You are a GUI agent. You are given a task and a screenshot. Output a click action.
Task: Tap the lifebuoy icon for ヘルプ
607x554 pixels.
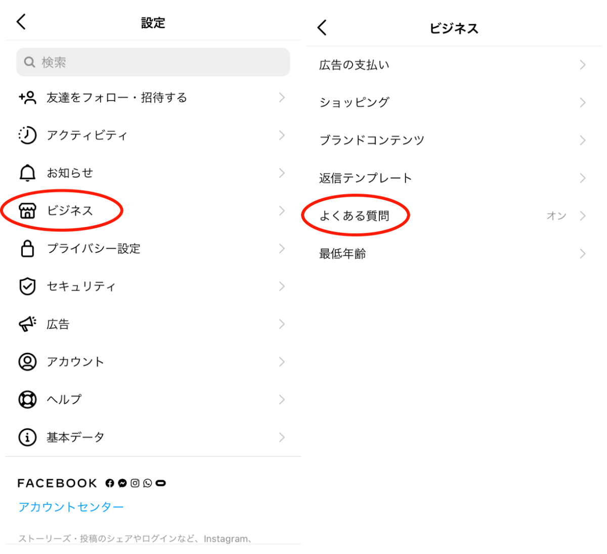click(27, 399)
